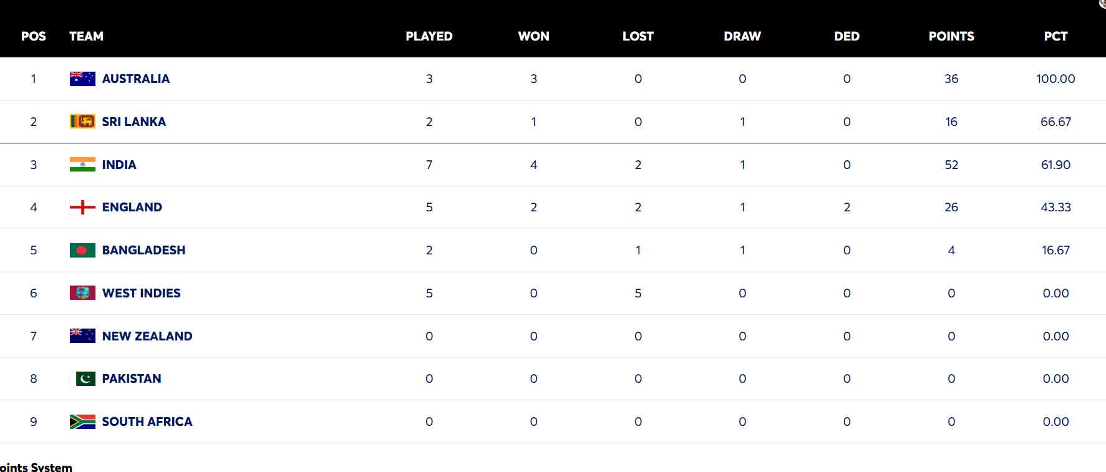Click the Sri Lanka flag icon

[x=82, y=122]
